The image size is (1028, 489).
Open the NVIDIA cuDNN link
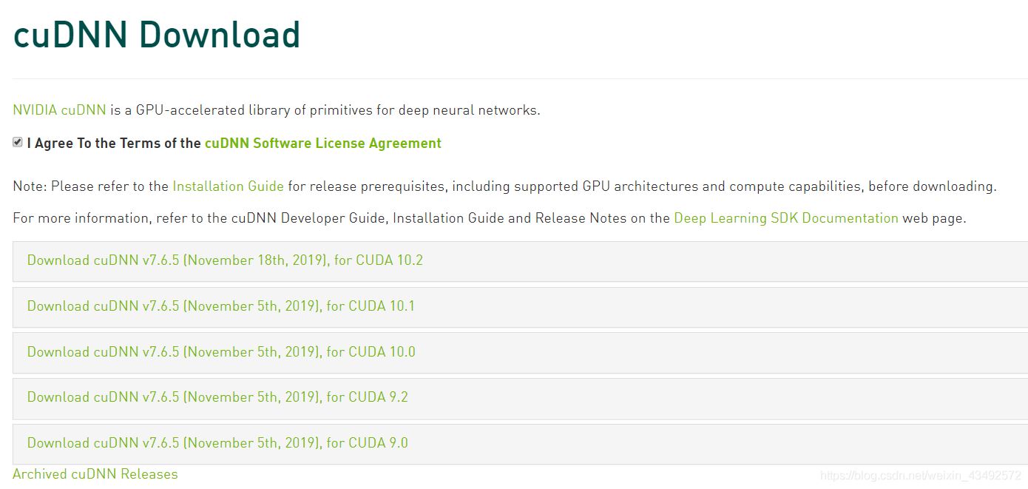tap(59, 110)
